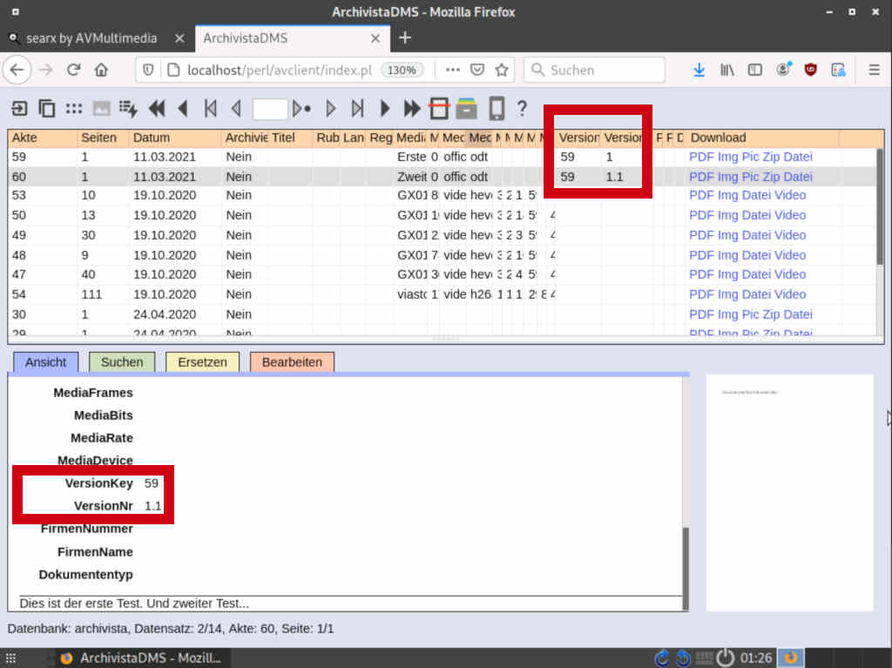This screenshot has width=892, height=668.
Task: Open the help question mark icon
Action: point(522,108)
